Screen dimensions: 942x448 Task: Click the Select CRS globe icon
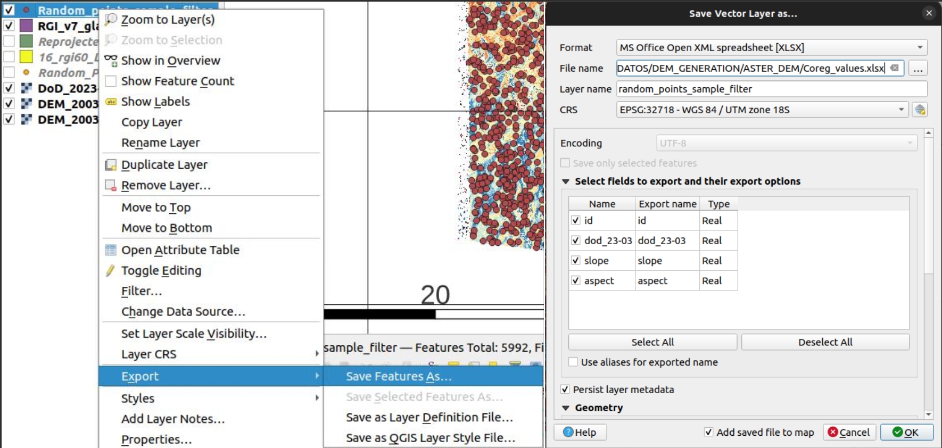pos(920,110)
